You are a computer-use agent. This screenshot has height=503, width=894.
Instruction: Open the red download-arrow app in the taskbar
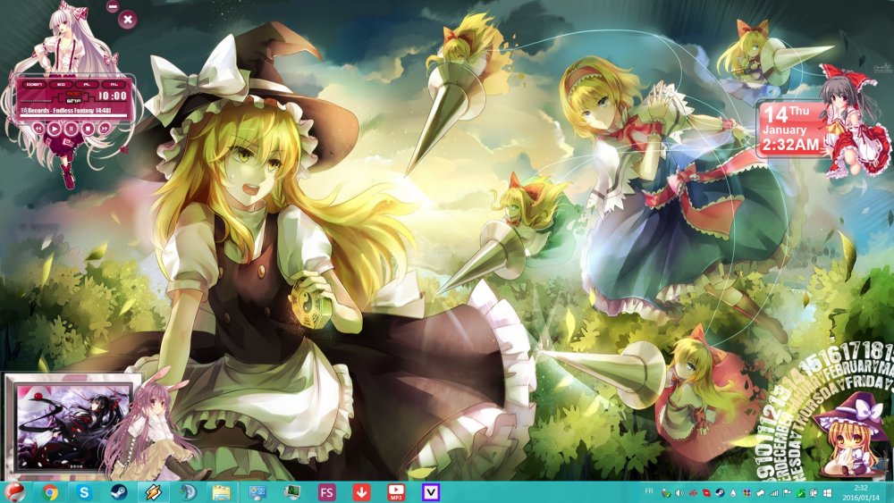(361, 492)
